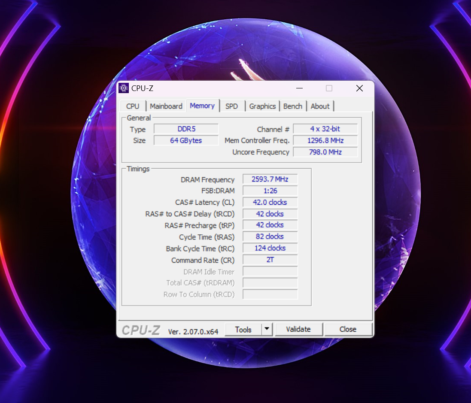Select the 2T command rate value
The height and width of the screenshot is (403, 471).
270,260
